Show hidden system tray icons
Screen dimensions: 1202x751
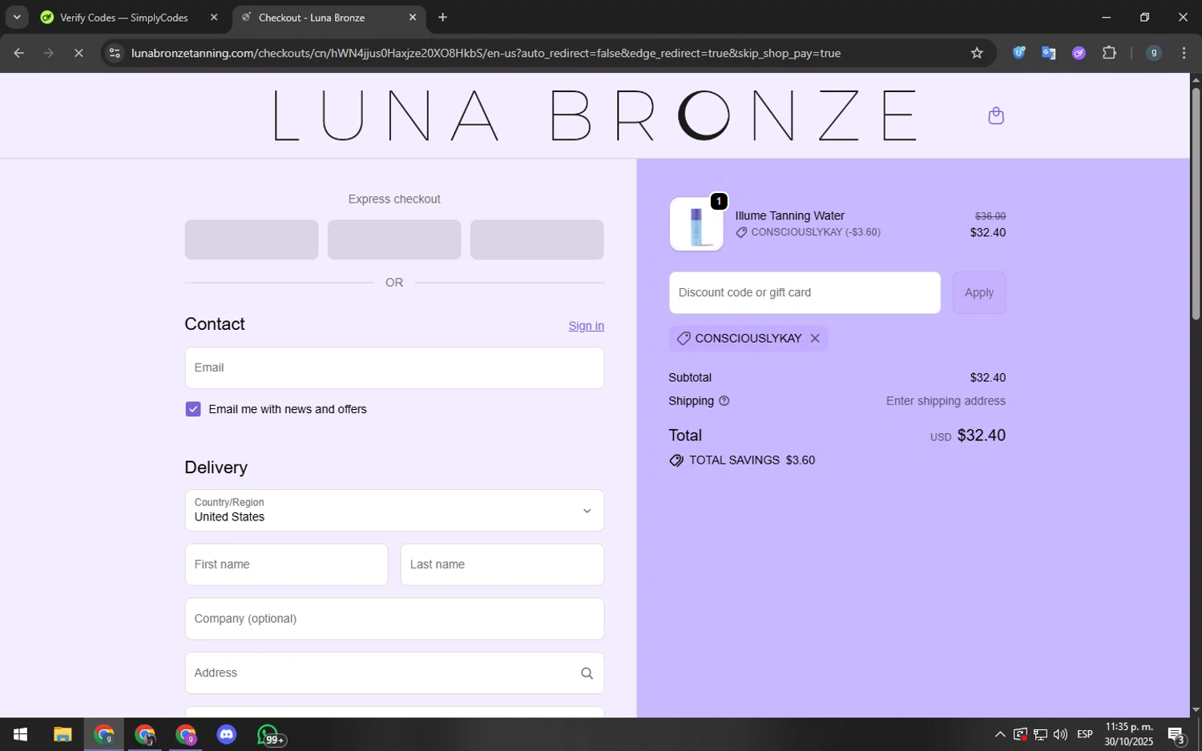(1000, 734)
